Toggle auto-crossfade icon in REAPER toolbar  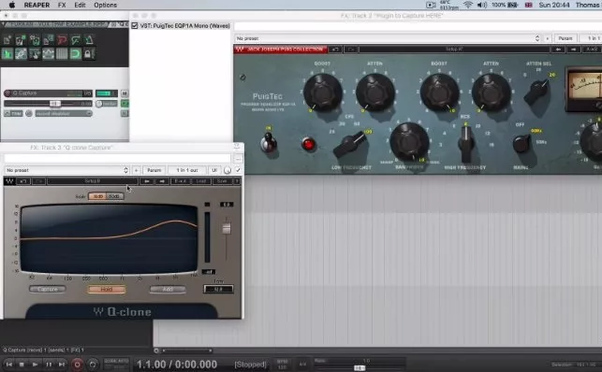[7, 53]
